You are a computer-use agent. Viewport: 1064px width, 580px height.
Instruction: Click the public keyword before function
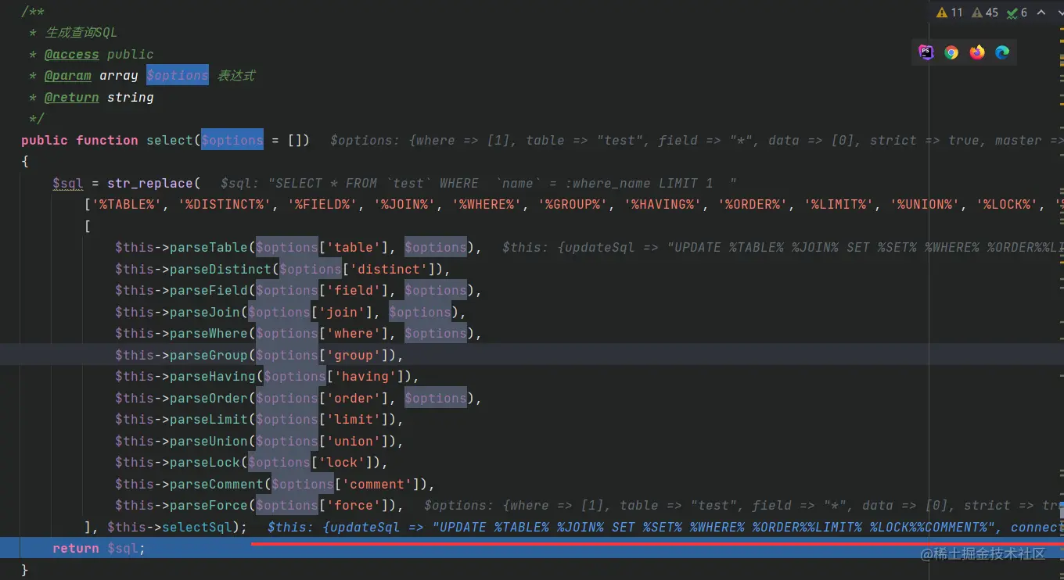pyautogui.click(x=45, y=141)
